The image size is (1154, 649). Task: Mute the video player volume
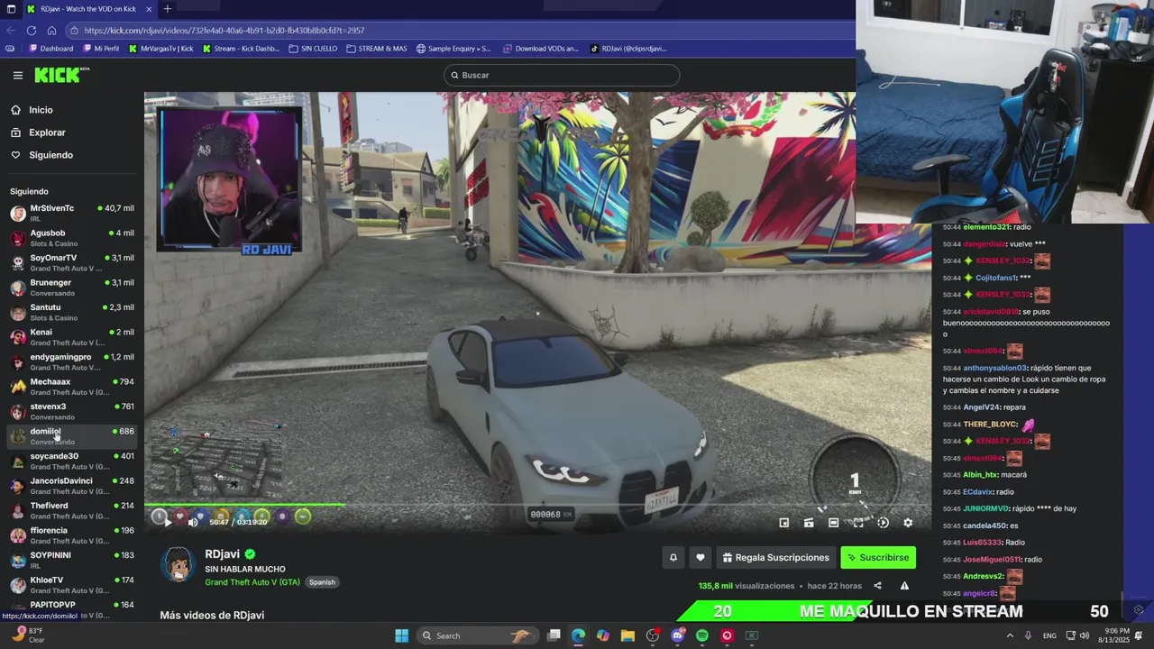point(192,522)
